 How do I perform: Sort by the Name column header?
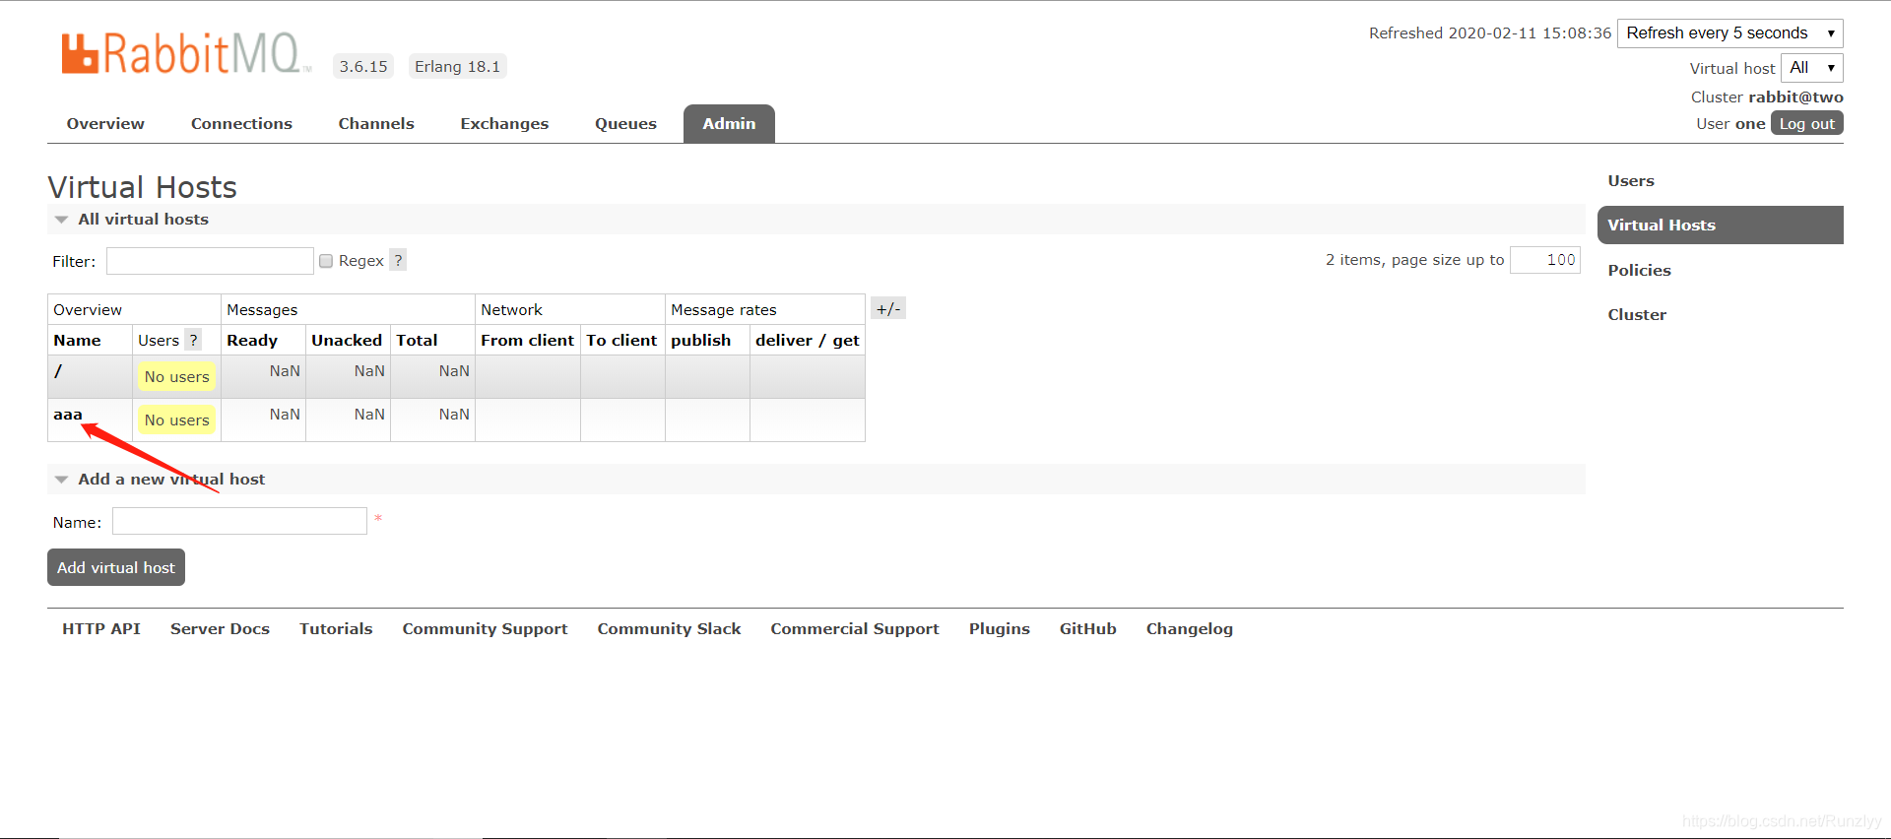[x=77, y=340]
